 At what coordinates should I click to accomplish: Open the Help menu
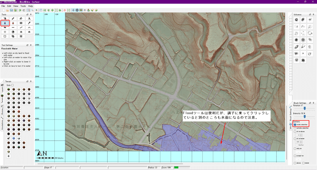(x=31, y=6)
